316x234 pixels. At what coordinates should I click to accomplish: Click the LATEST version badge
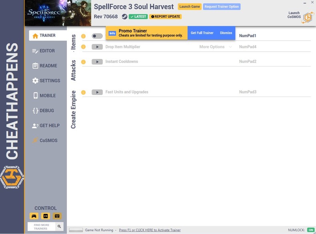(138, 16)
